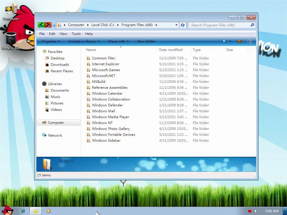Image resolution: width=287 pixels, height=215 pixels.
Task: Select the Internet Explorer folder icon
Action: 88,64
